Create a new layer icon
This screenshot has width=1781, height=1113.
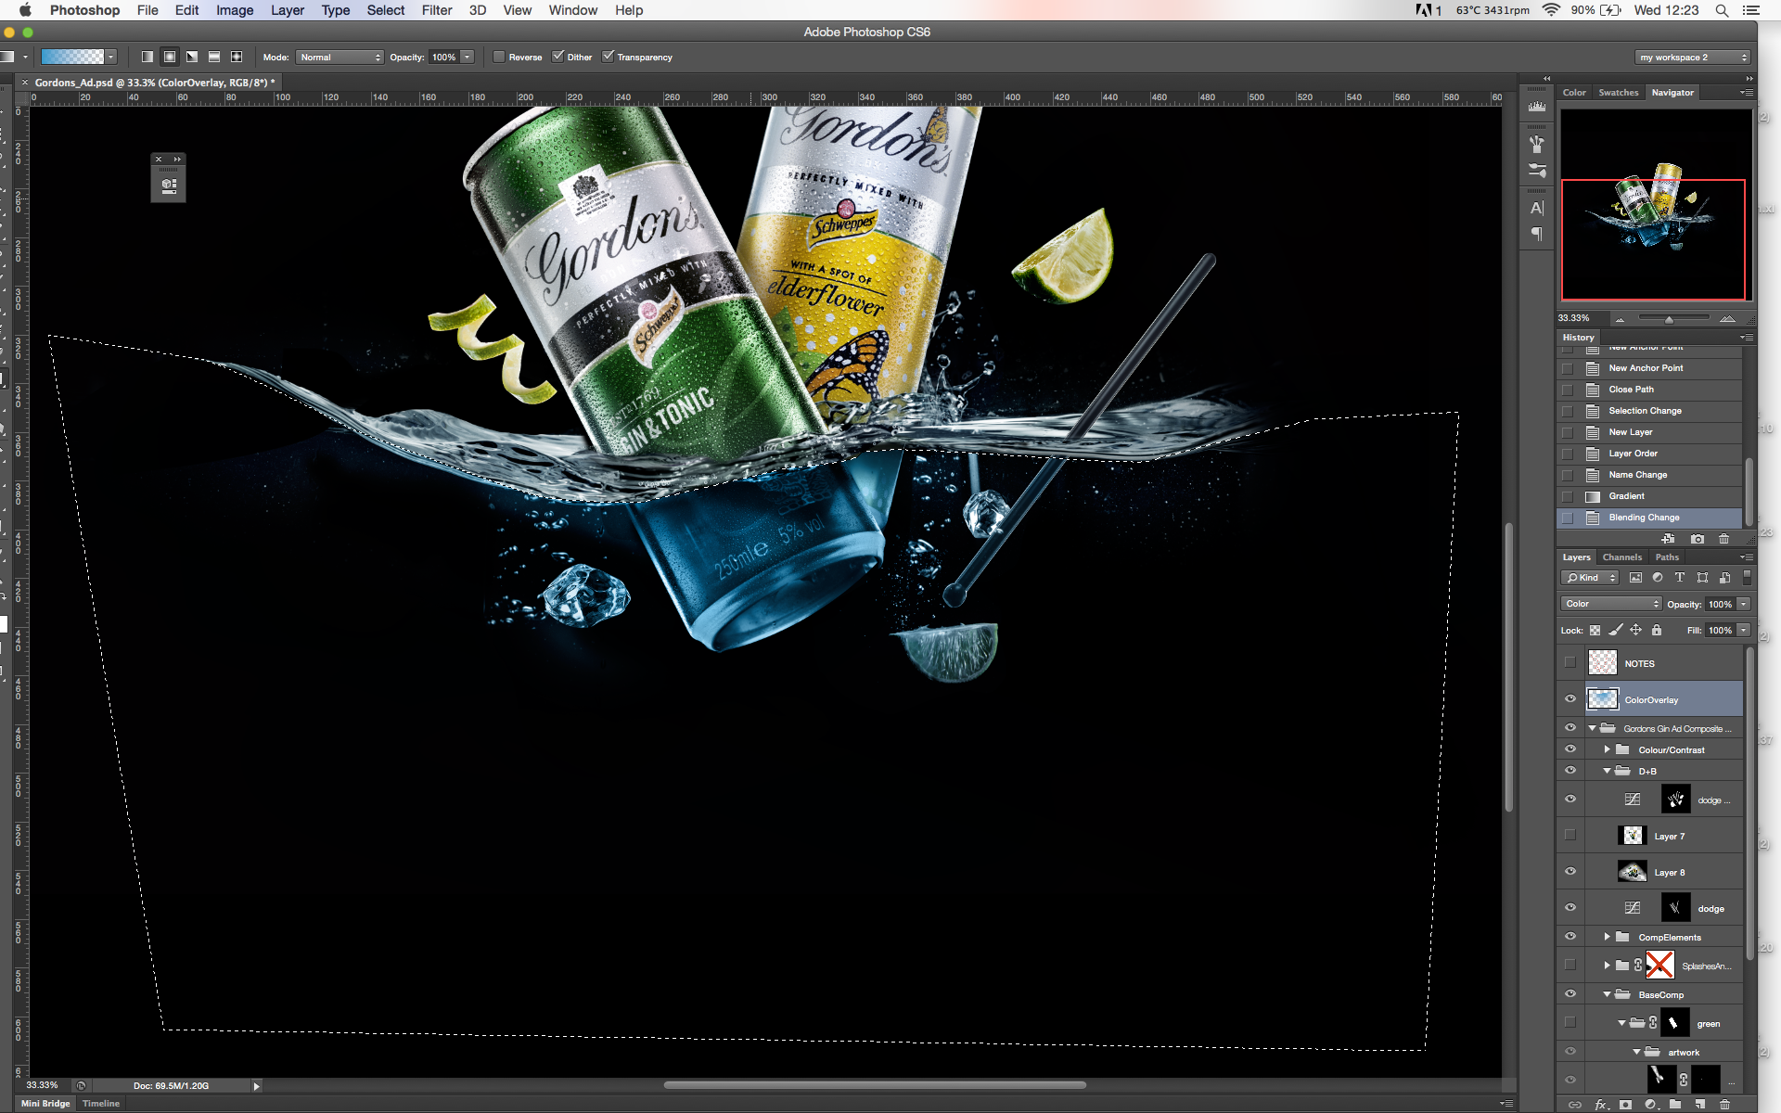pos(1700,1105)
